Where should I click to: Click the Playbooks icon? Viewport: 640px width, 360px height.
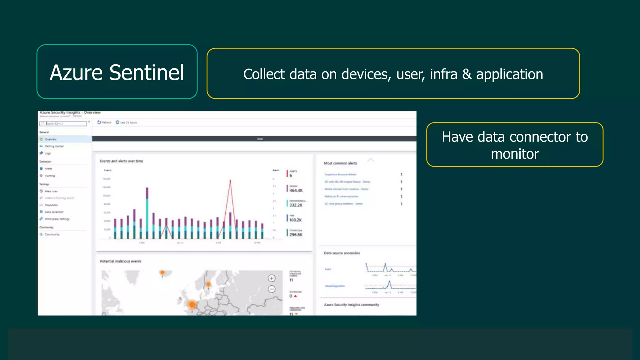[x=41, y=205]
